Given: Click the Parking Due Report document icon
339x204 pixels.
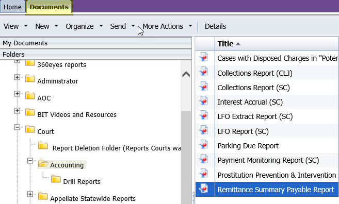Looking at the screenshot, I should click(204, 144).
